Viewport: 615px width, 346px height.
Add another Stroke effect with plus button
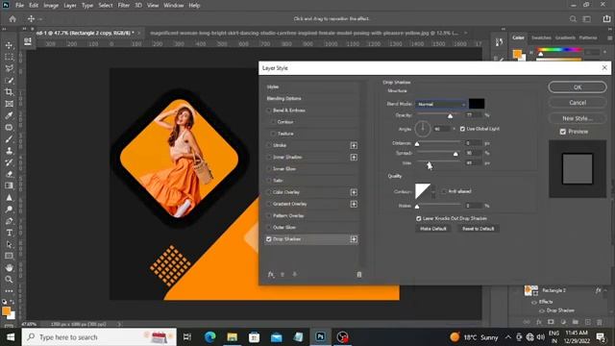tap(354, 145)
